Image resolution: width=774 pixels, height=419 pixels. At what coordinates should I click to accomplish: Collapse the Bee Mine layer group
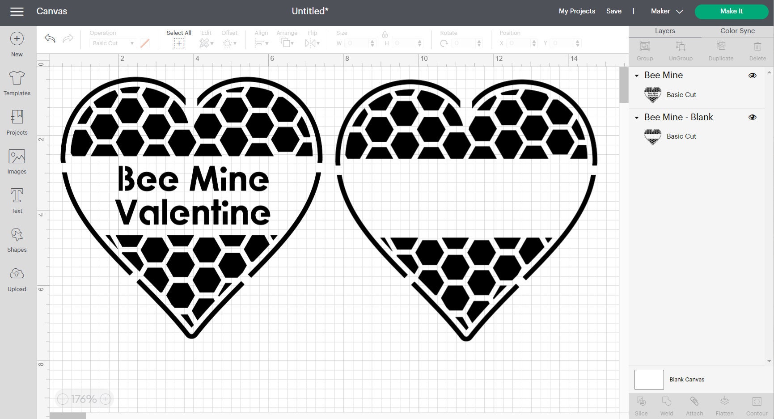point(637,76)
